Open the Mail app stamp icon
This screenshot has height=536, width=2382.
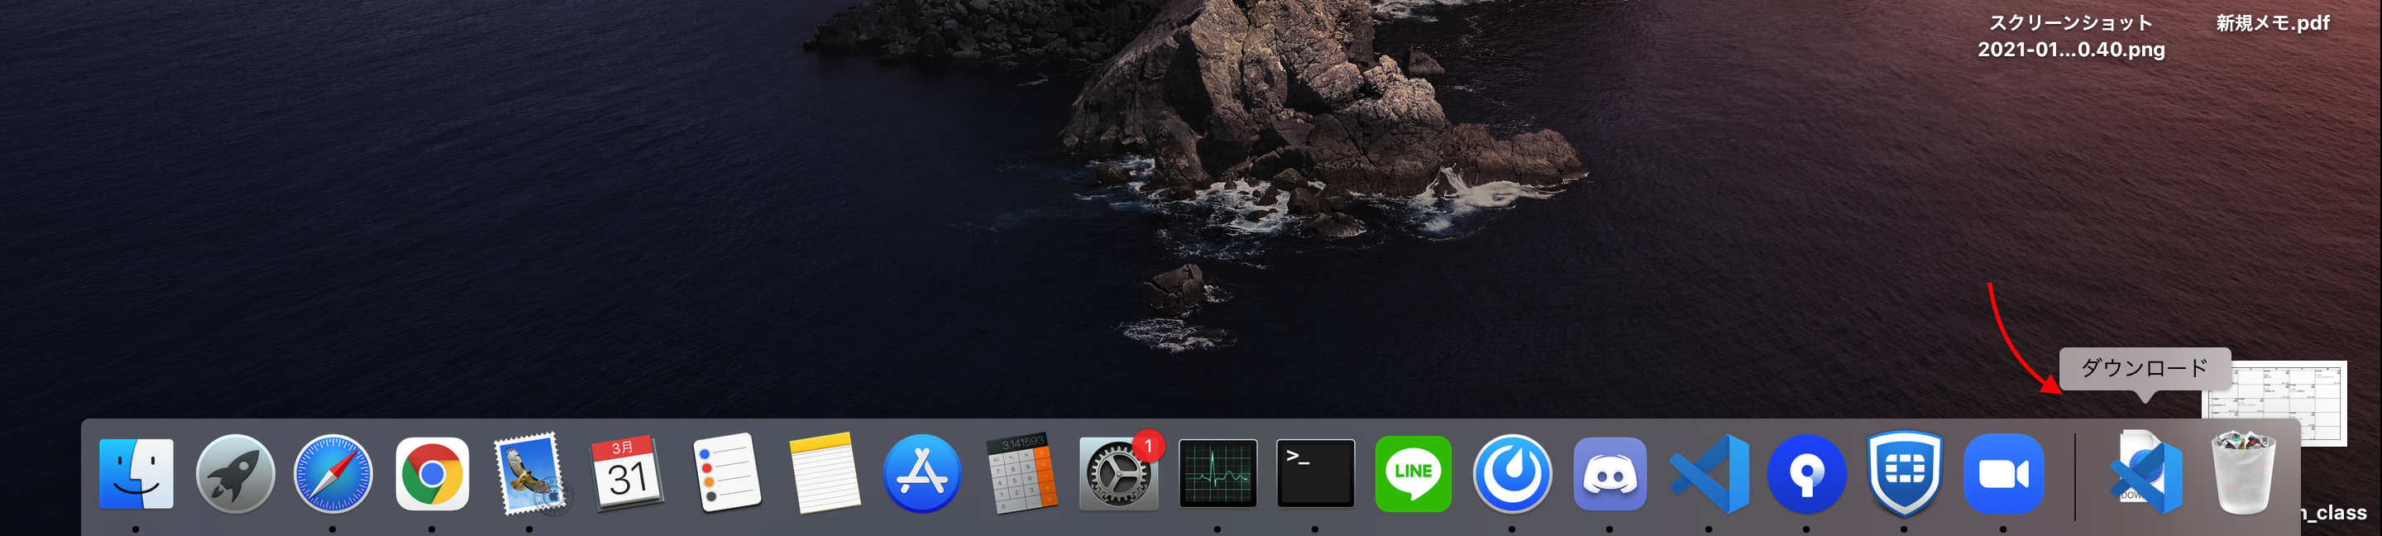529,474
